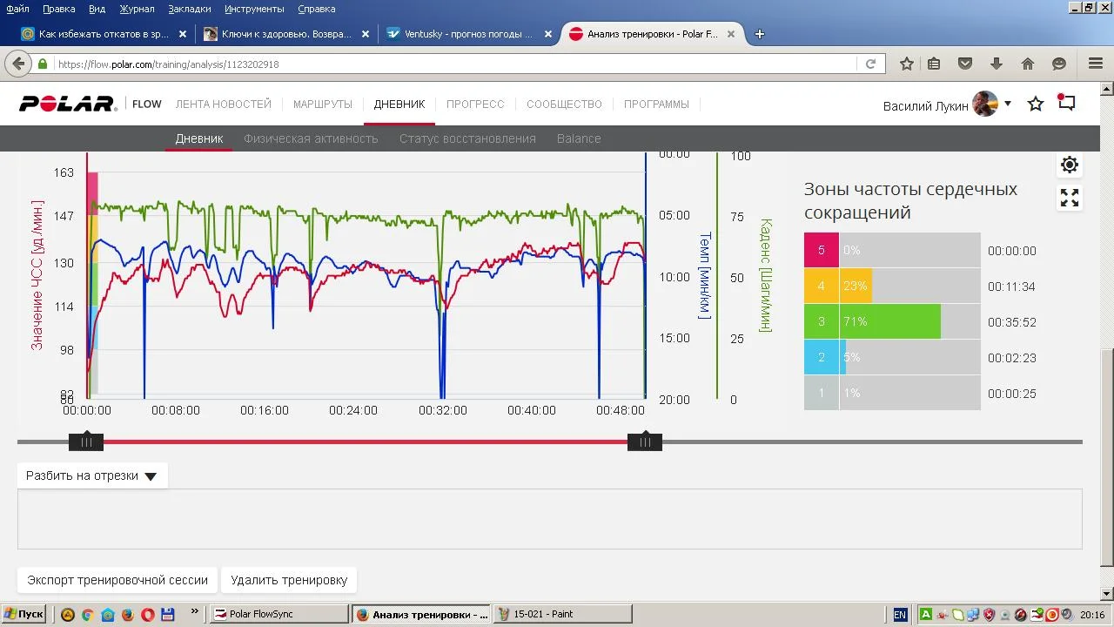
Task: Click the right timeline range slider handle
Action: (645, 442)
